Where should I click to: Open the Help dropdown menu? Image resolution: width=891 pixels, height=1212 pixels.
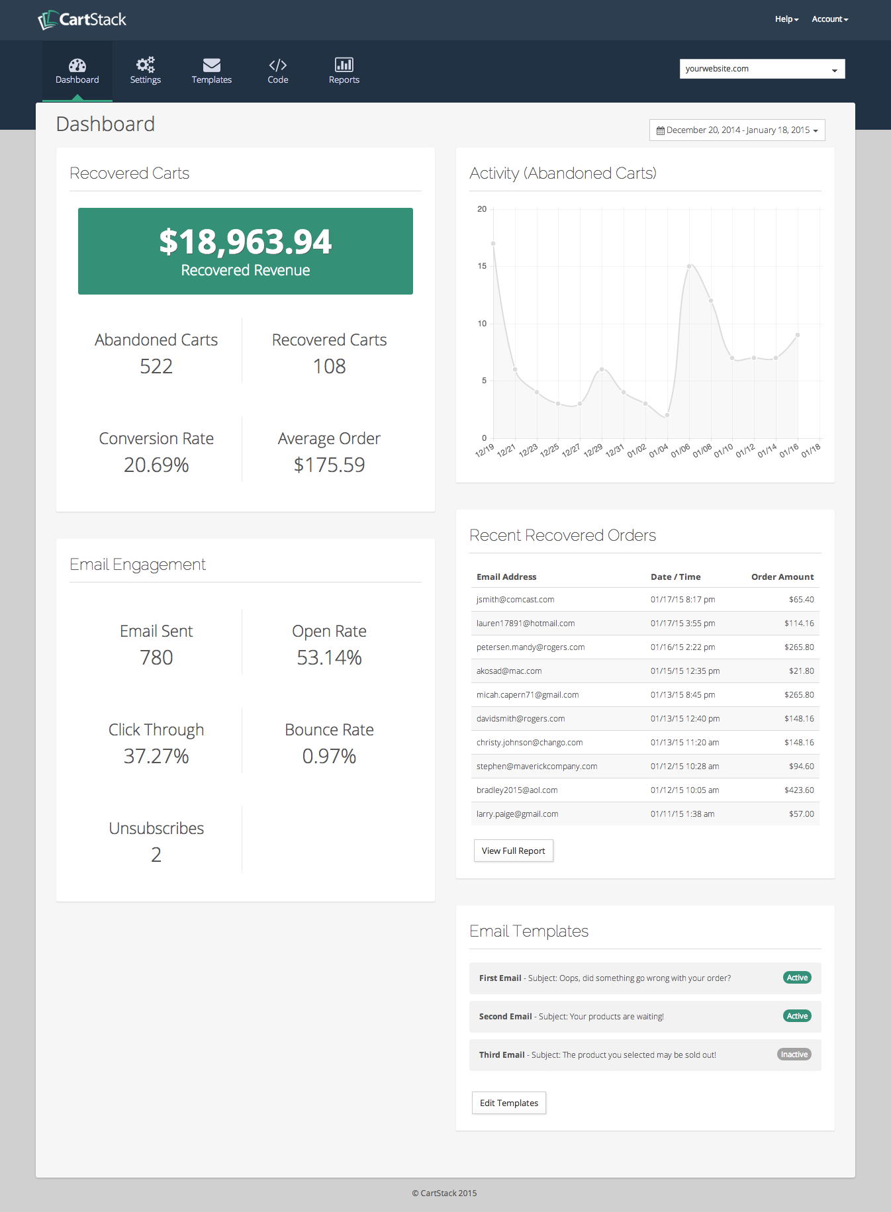click(x=786, y=19)
